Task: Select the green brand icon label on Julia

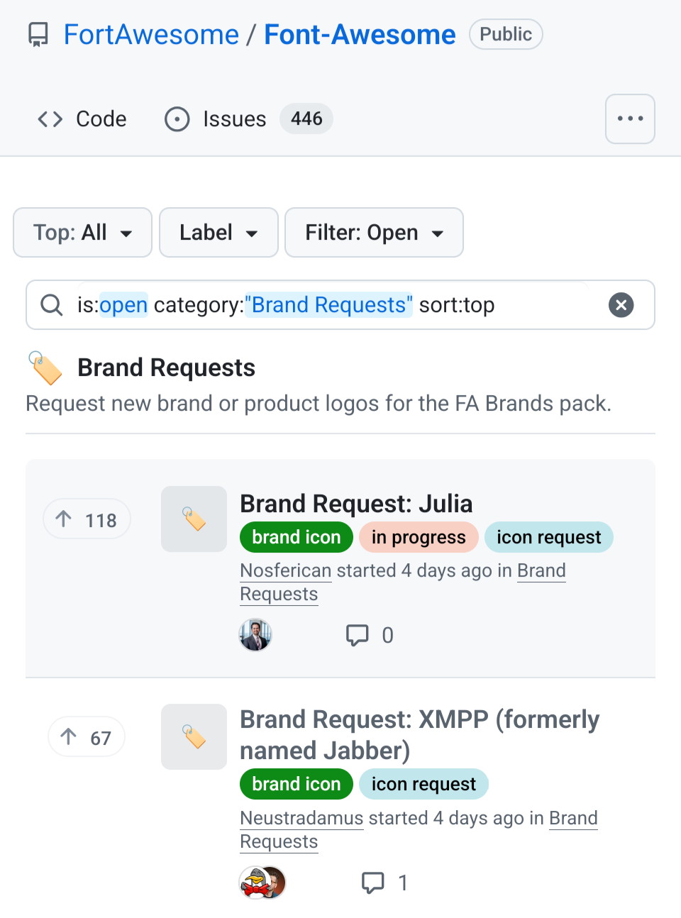Action: tap(297, 538)
